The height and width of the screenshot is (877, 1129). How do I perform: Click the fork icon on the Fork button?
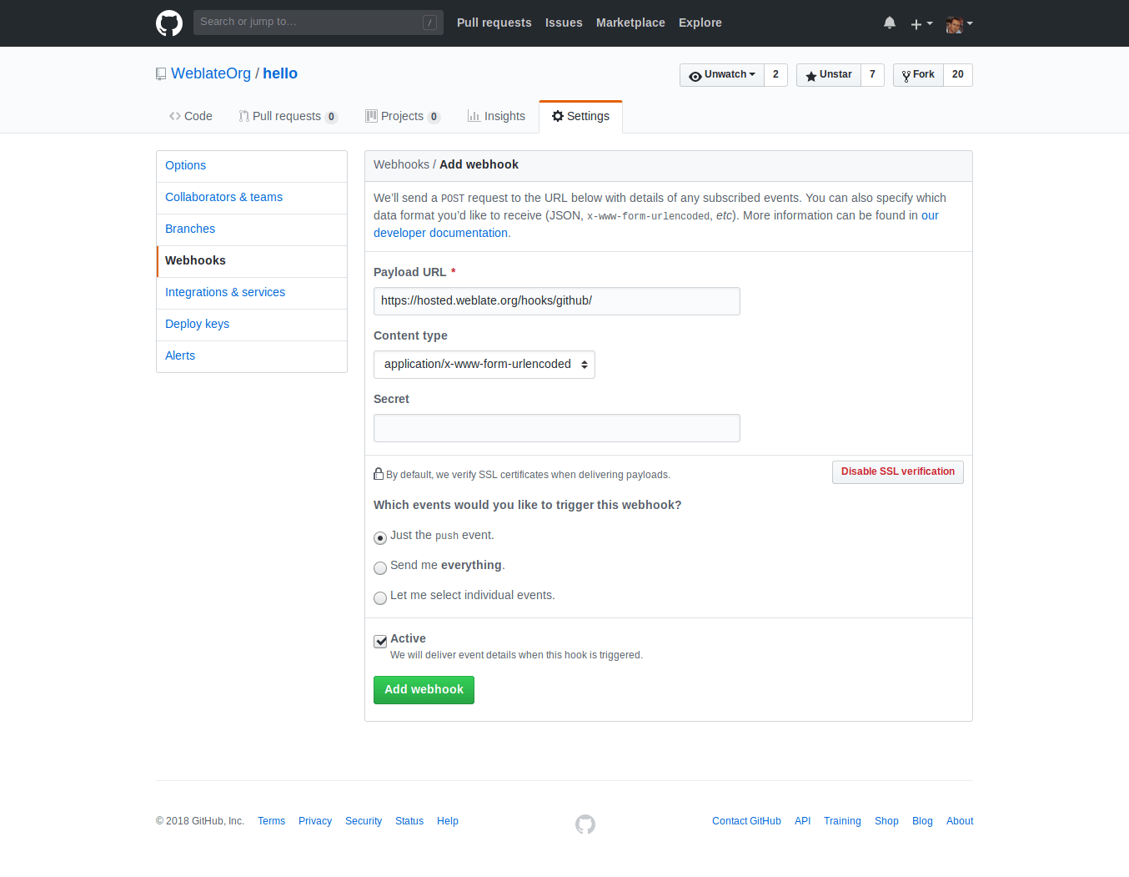pos(906,75)
